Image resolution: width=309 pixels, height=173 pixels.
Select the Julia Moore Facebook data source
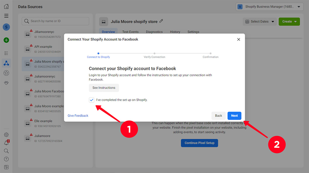point(43,94)
